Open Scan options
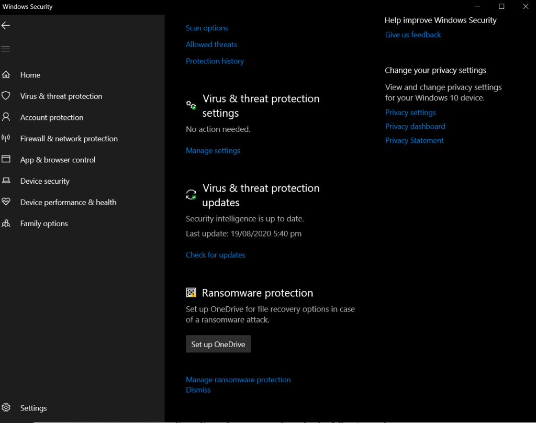Screen dimensions: 536x423 coord(207,28)
